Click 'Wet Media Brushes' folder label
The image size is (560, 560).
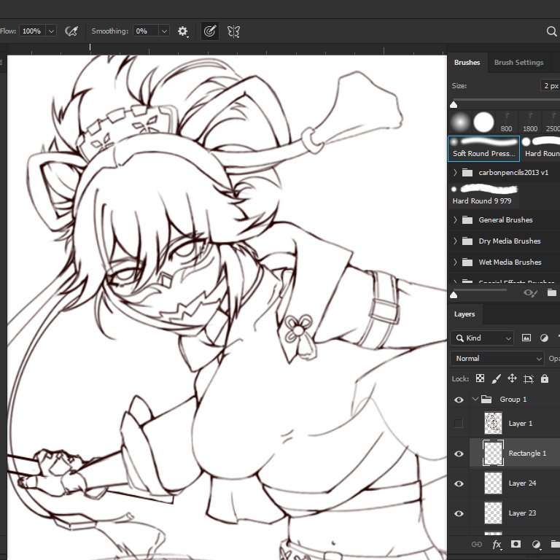pos(510,262)
